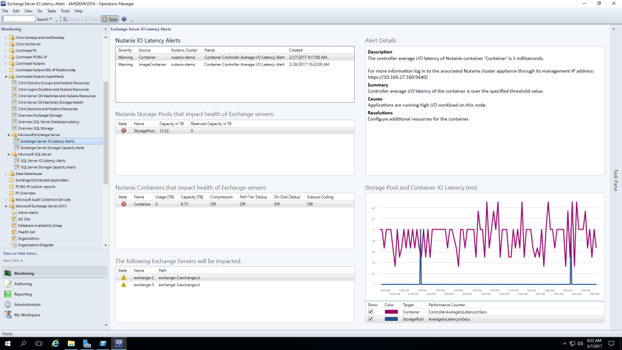Collapse the Comtrade Nutanix SuperPacks folder
Viewport: 622px width, 350px height.
(6, 77)
